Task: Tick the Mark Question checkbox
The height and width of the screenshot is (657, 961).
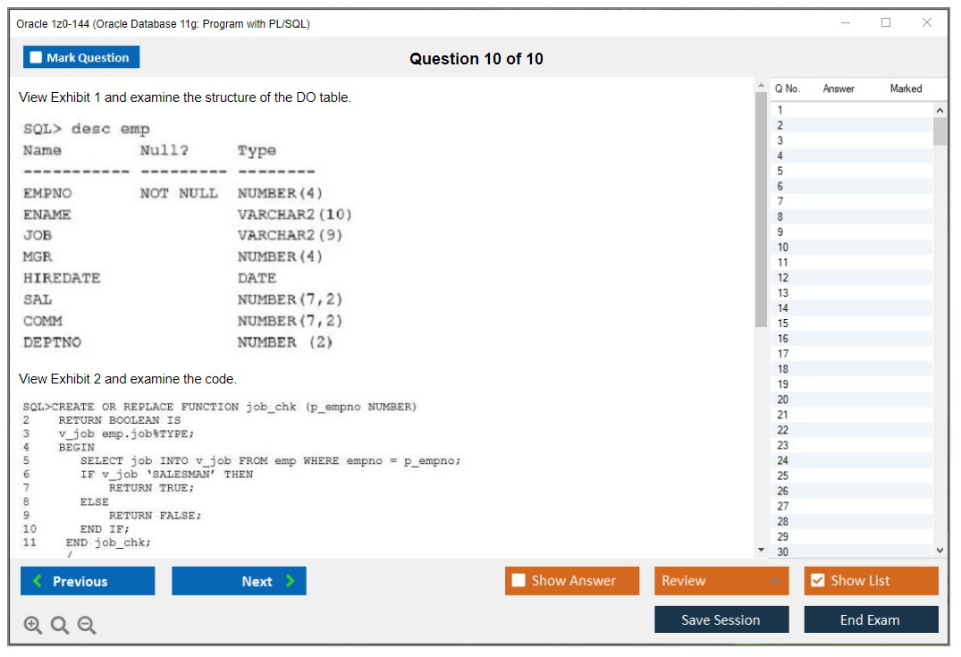Action: pyautogui.click(x=37, y=58)
